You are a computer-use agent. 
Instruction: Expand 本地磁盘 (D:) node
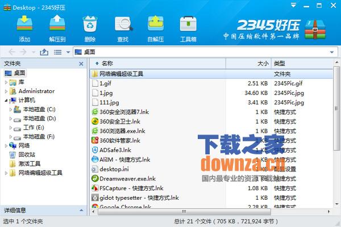pos(10,119)
